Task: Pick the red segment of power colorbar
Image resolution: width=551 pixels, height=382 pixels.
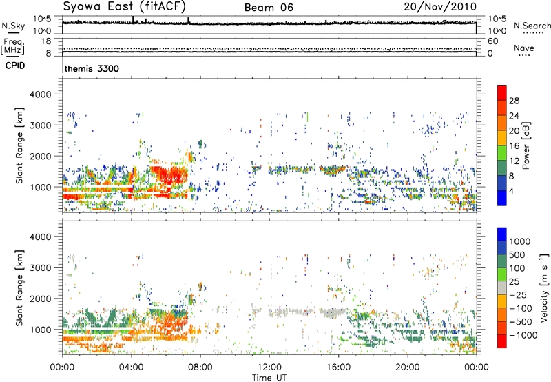Action: pos(502,92)
